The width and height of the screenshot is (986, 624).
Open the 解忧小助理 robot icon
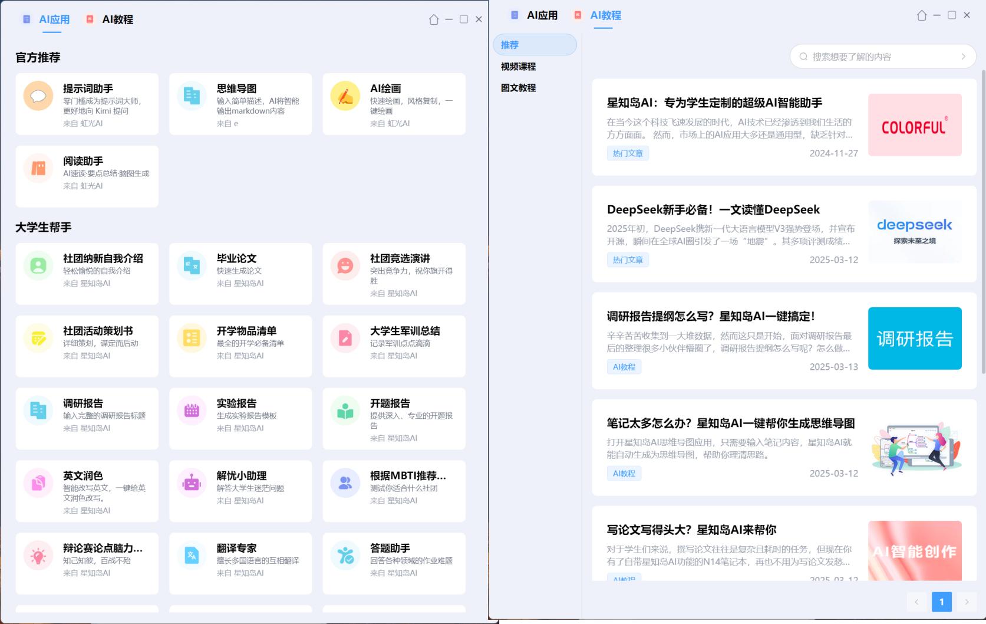coord(192,483)
